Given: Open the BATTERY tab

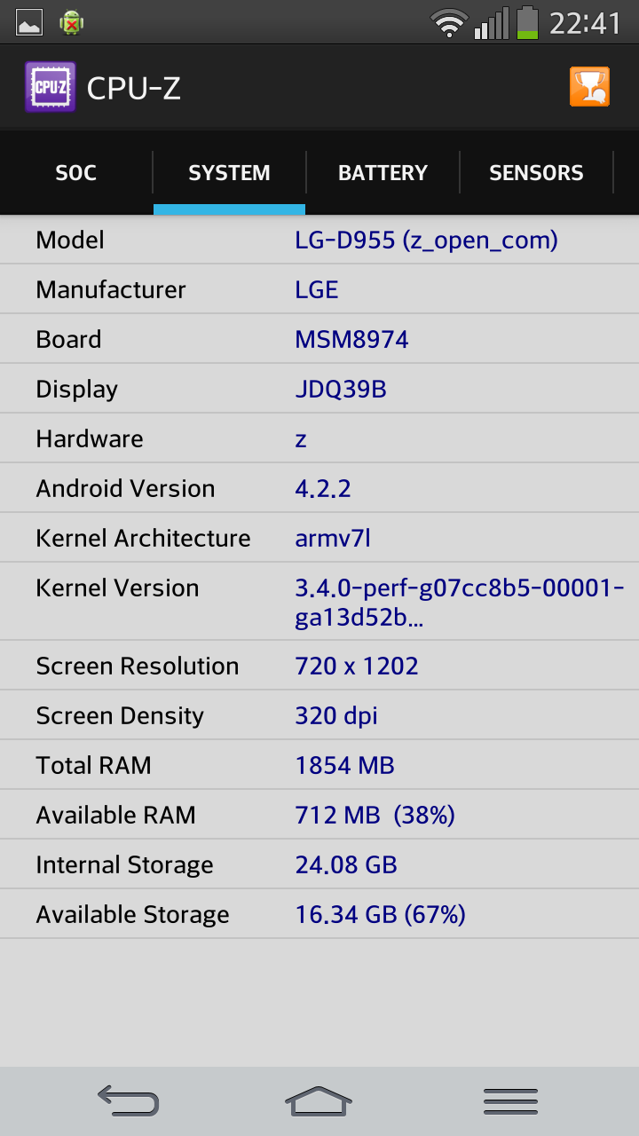Looking at the screenshot, I should tap(383, 173).
